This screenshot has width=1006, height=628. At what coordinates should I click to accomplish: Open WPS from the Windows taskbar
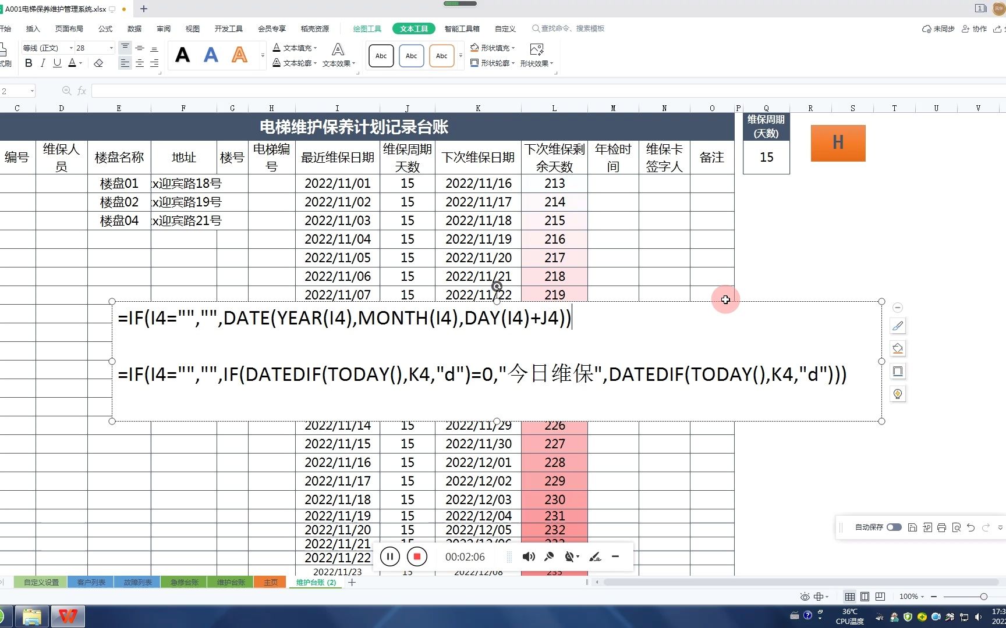(x=68, y=616)
